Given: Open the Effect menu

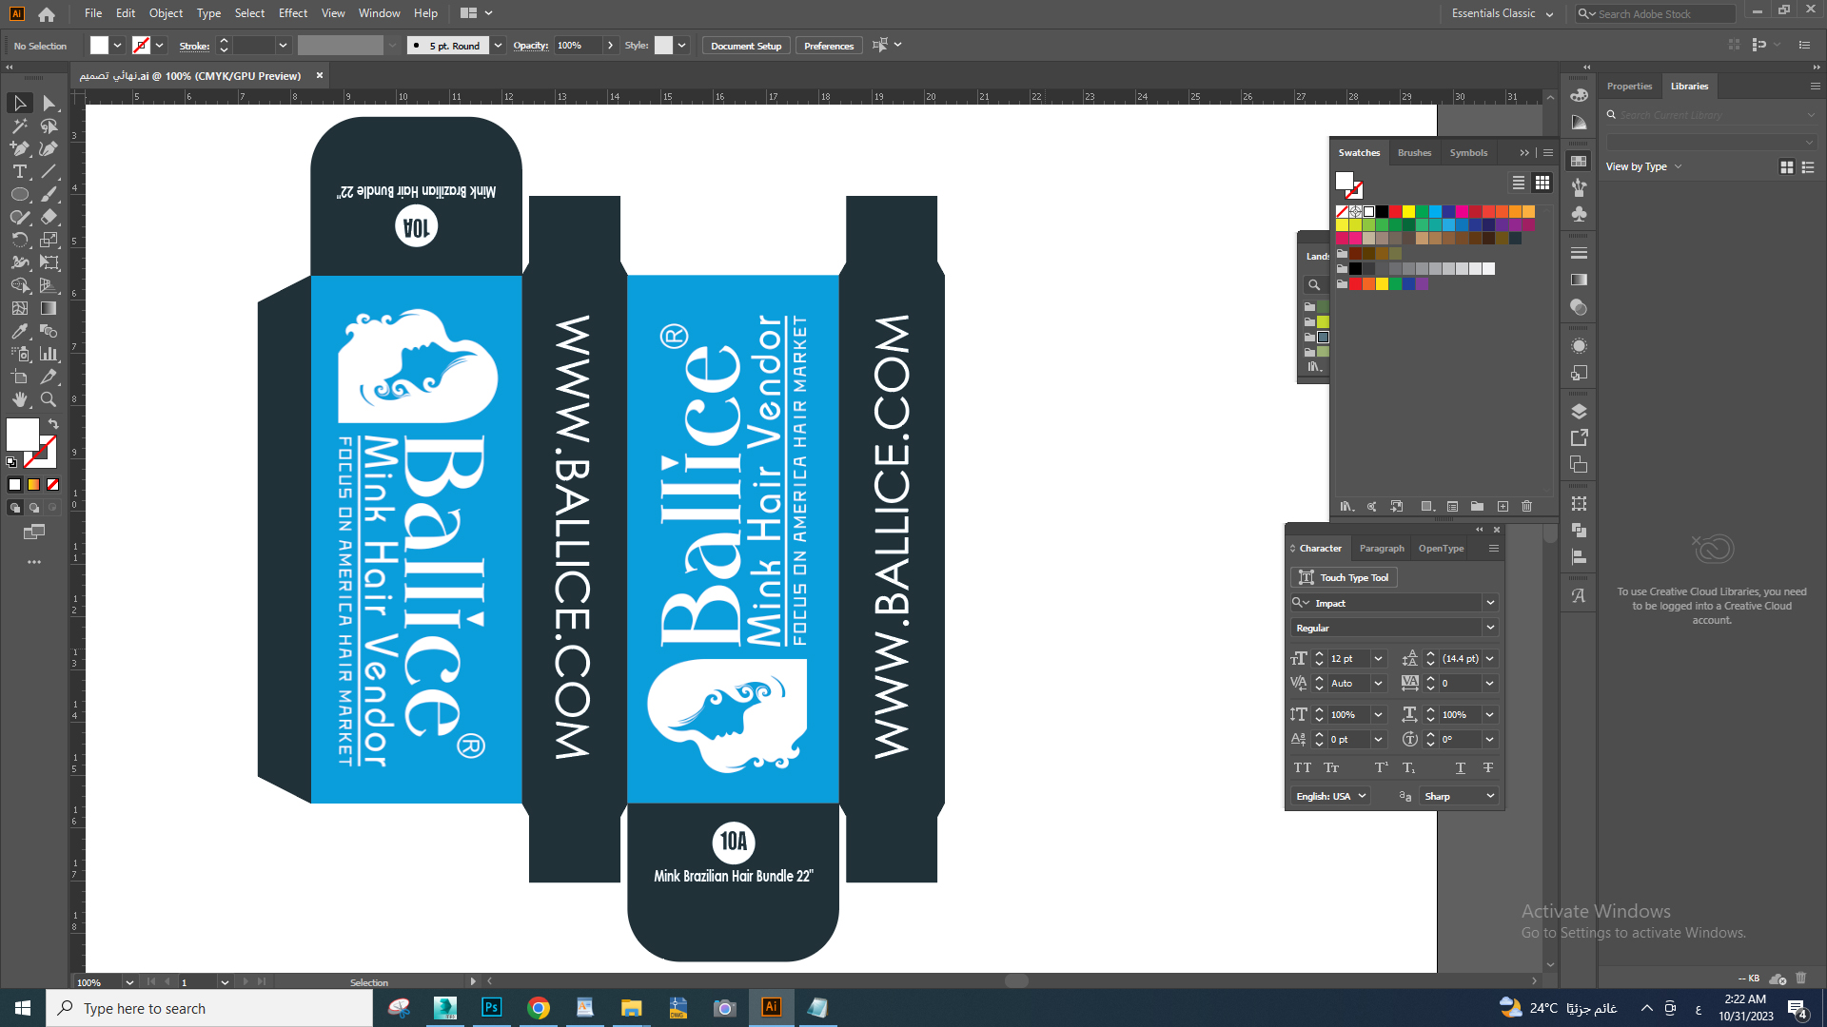Looking at the screenshot, I should coord(293,13).
